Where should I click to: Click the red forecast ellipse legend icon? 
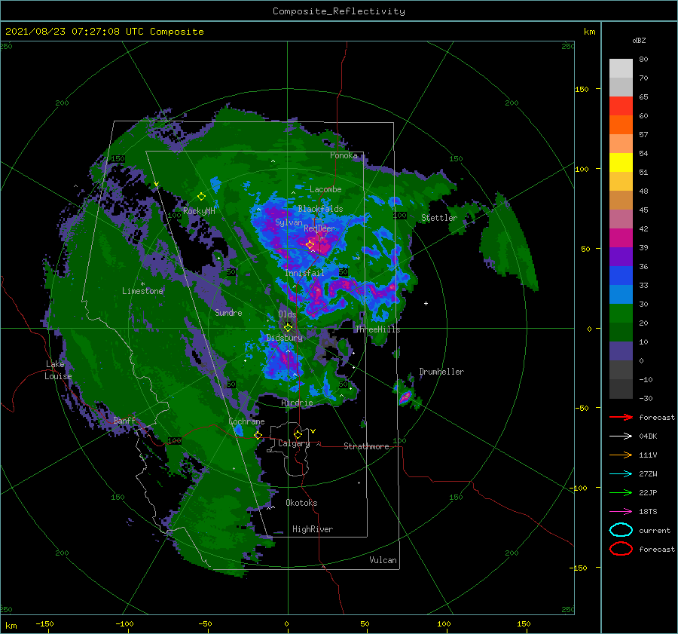click(x=621, y=549)
